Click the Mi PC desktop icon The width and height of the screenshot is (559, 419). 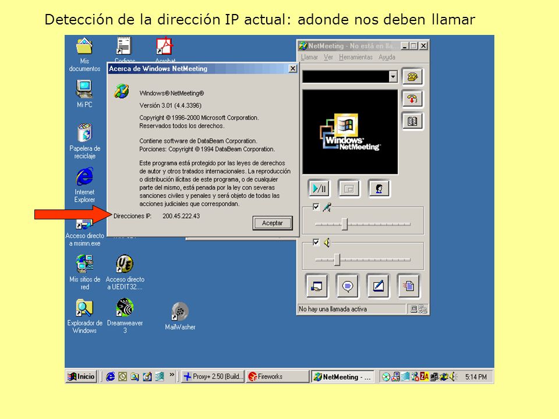tap(84, 94)
